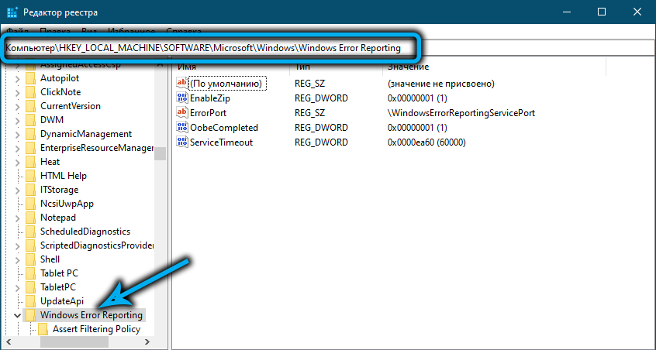Select the ScheduledDiagnostics key
This screenshot has height=350, width=656.
click(x=85, y=232)
